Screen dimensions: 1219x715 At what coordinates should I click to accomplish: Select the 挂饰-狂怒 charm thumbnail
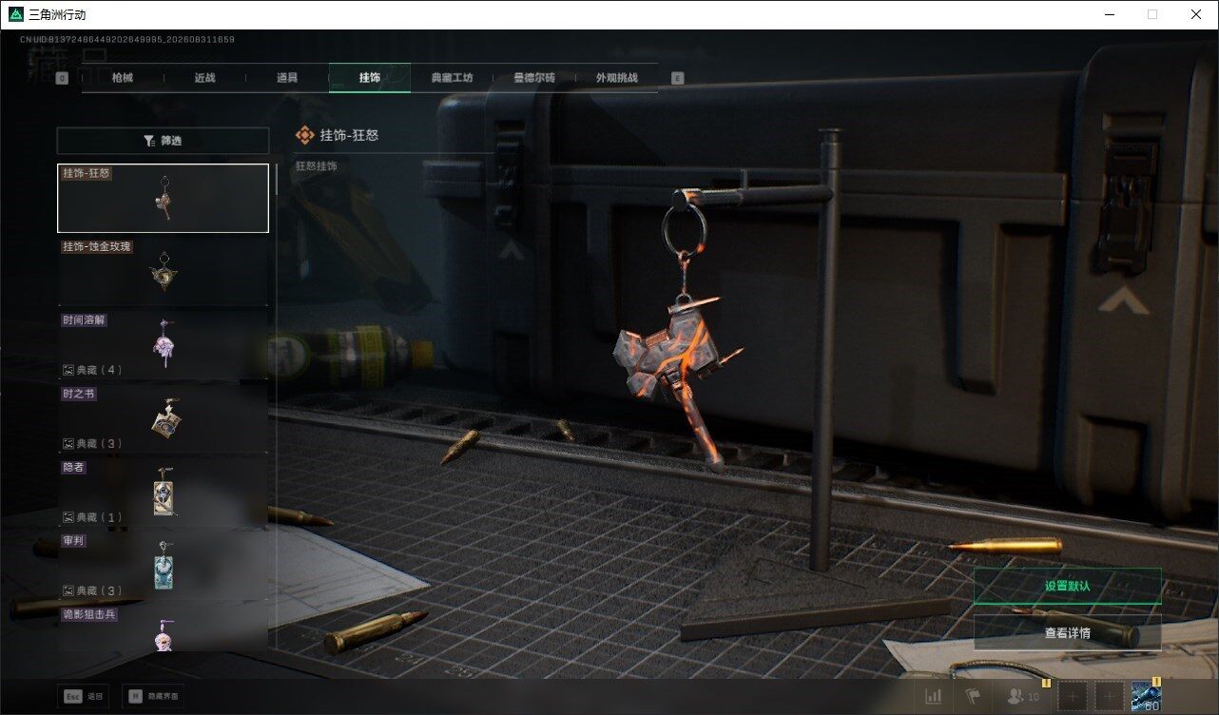pos(163,198)
